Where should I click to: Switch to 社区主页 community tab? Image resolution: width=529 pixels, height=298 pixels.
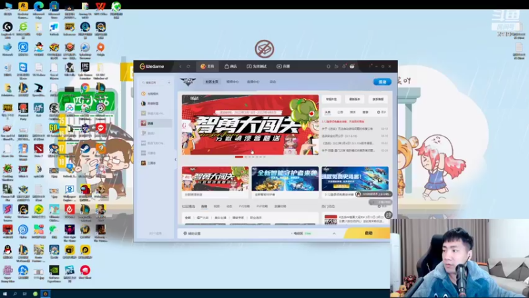[212, 81]
